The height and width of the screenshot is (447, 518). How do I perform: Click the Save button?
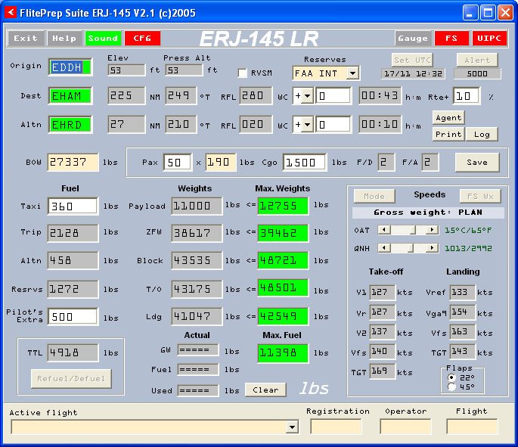[477, 162]
